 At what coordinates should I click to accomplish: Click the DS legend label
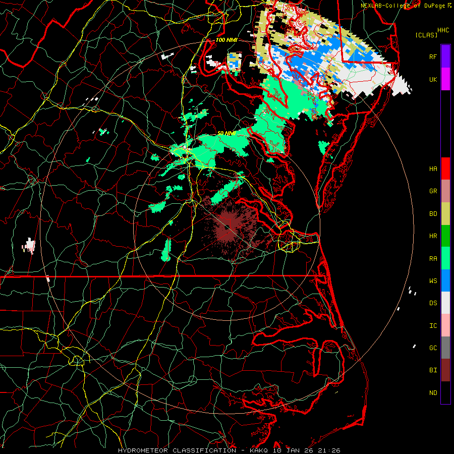433,303
